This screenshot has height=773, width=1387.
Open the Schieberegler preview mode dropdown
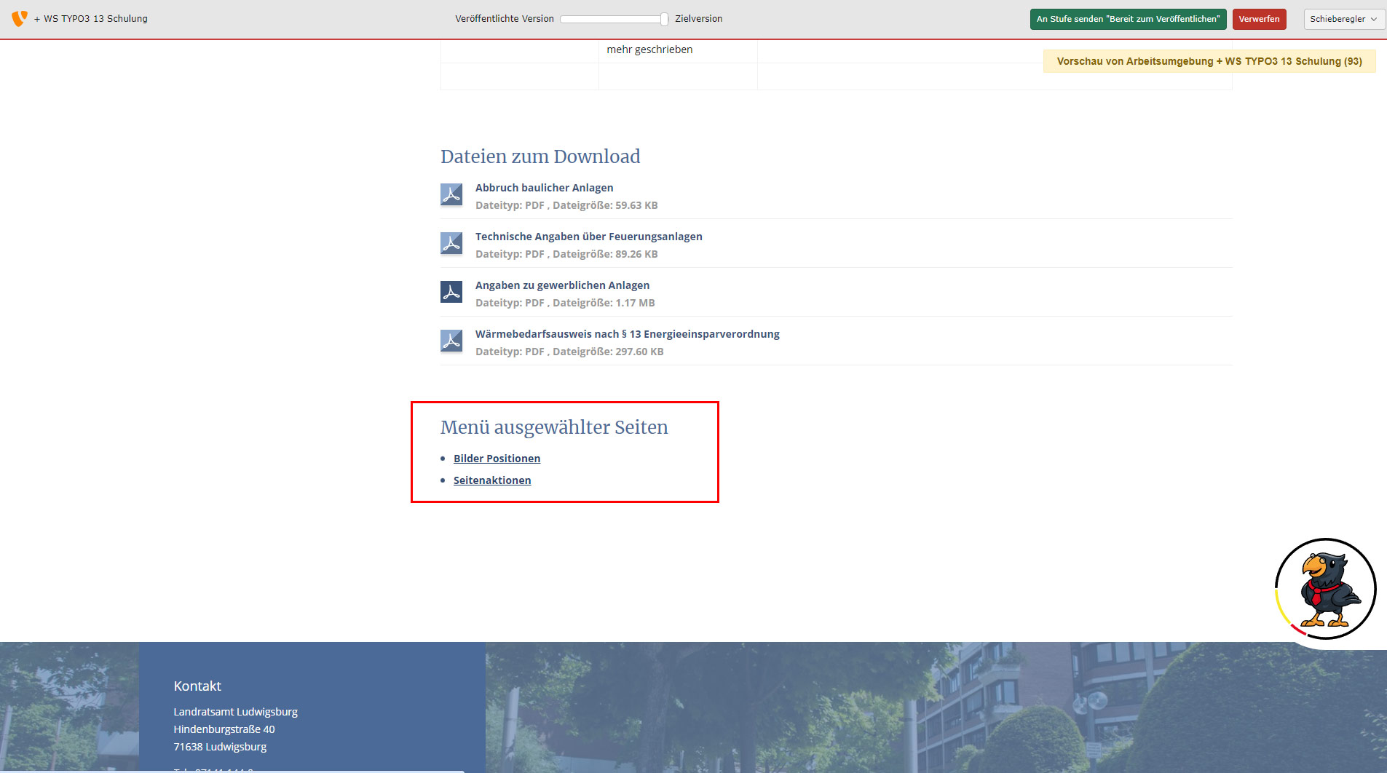(1343, 19)
